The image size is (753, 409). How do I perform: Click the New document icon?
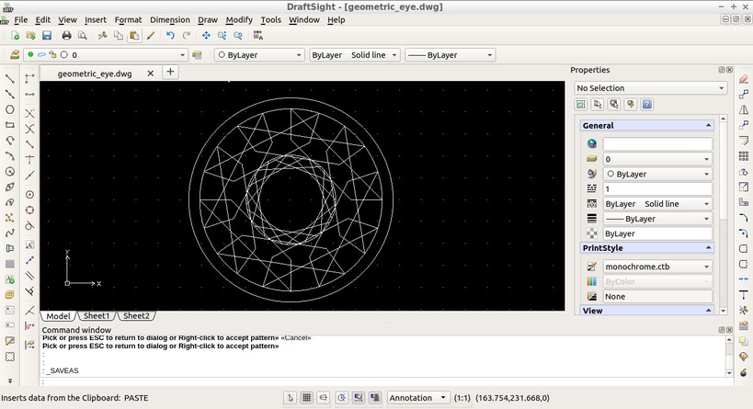coord(16,36)
